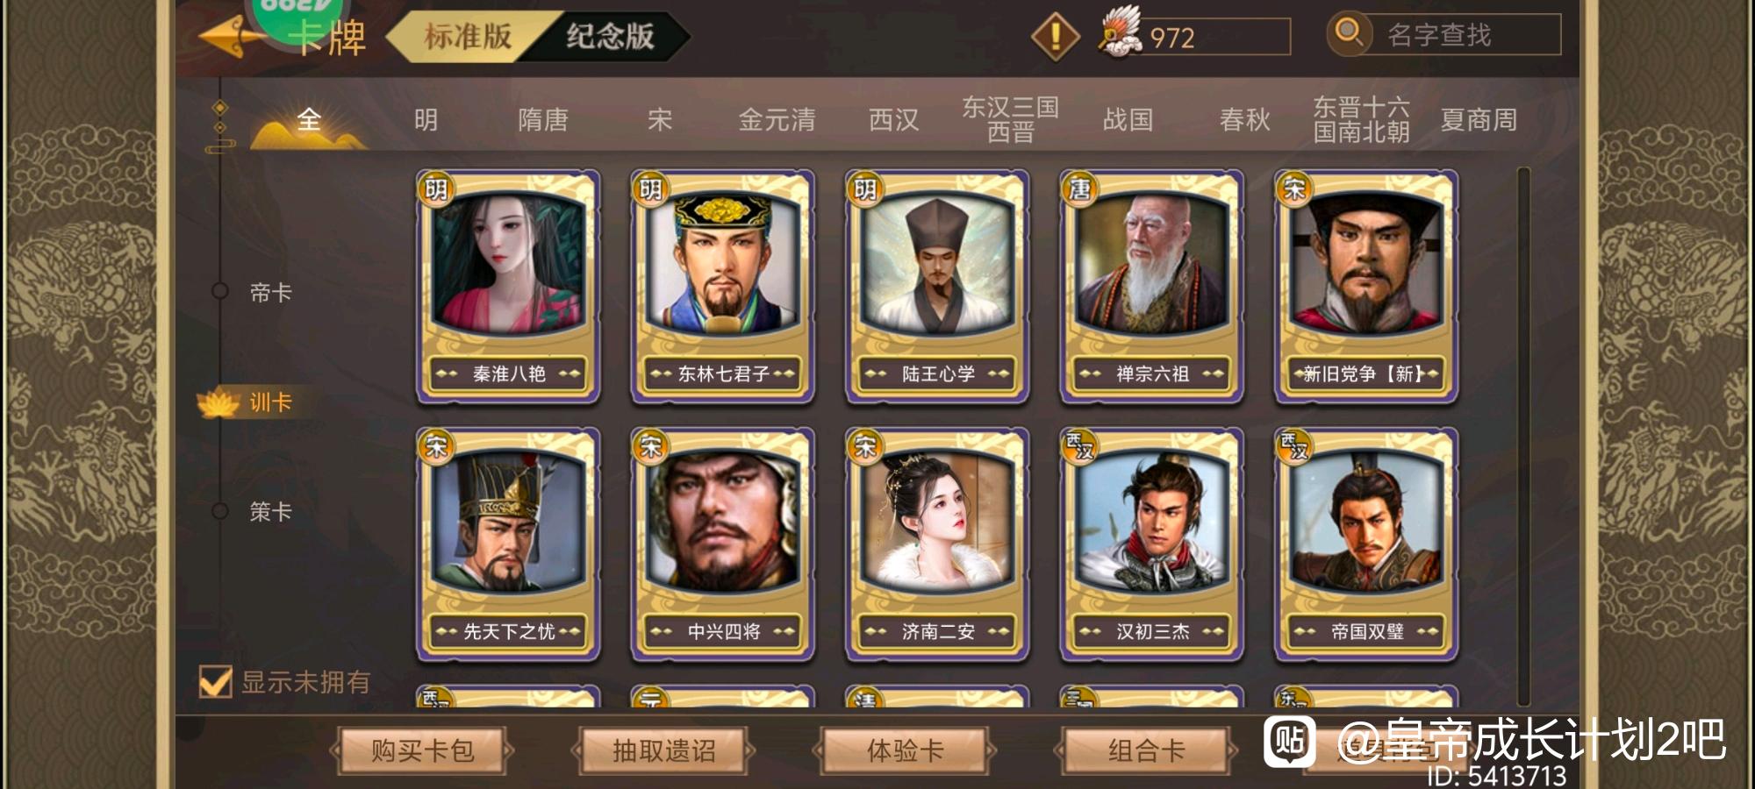Click the exclamation warning diamond icon
This screenshot has width=1755, height=789.
tap(1055, 37)
